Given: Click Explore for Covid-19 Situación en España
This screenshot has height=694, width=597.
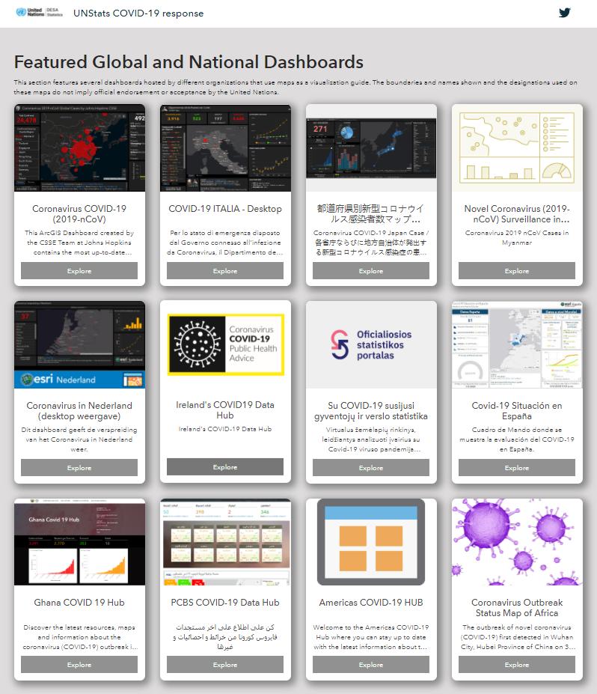Looking at the screenshot, I should tap(517, 468).
